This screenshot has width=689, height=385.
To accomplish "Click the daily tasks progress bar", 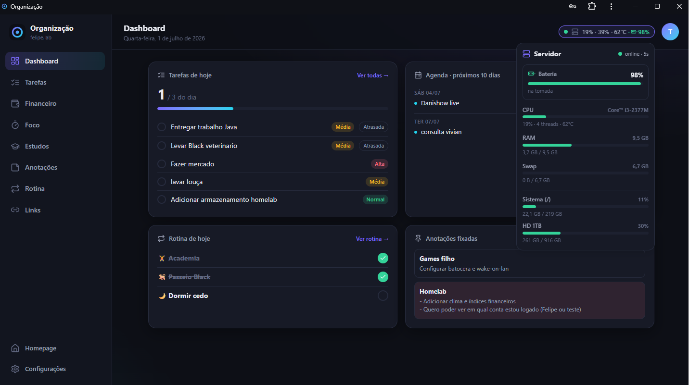I will 273,109.
